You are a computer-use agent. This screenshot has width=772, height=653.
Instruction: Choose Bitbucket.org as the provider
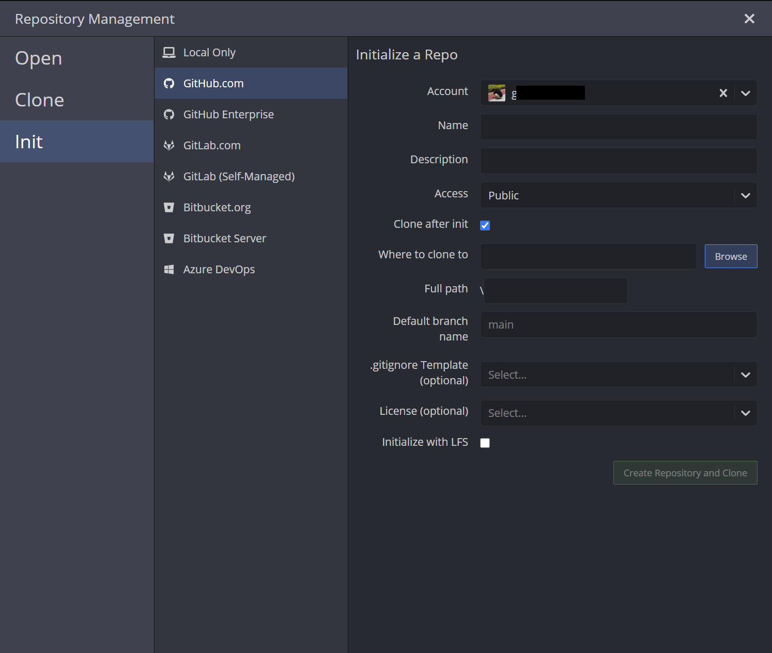coord(251,207)
